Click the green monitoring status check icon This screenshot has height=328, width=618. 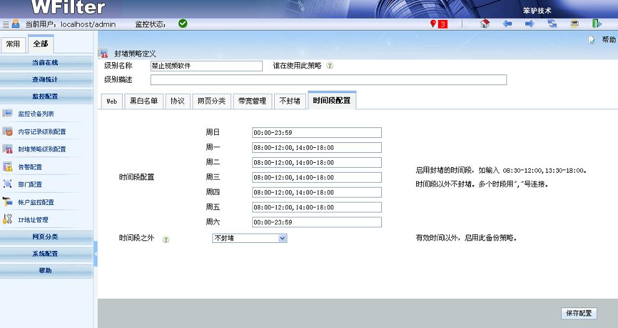(x=183, y=24)
